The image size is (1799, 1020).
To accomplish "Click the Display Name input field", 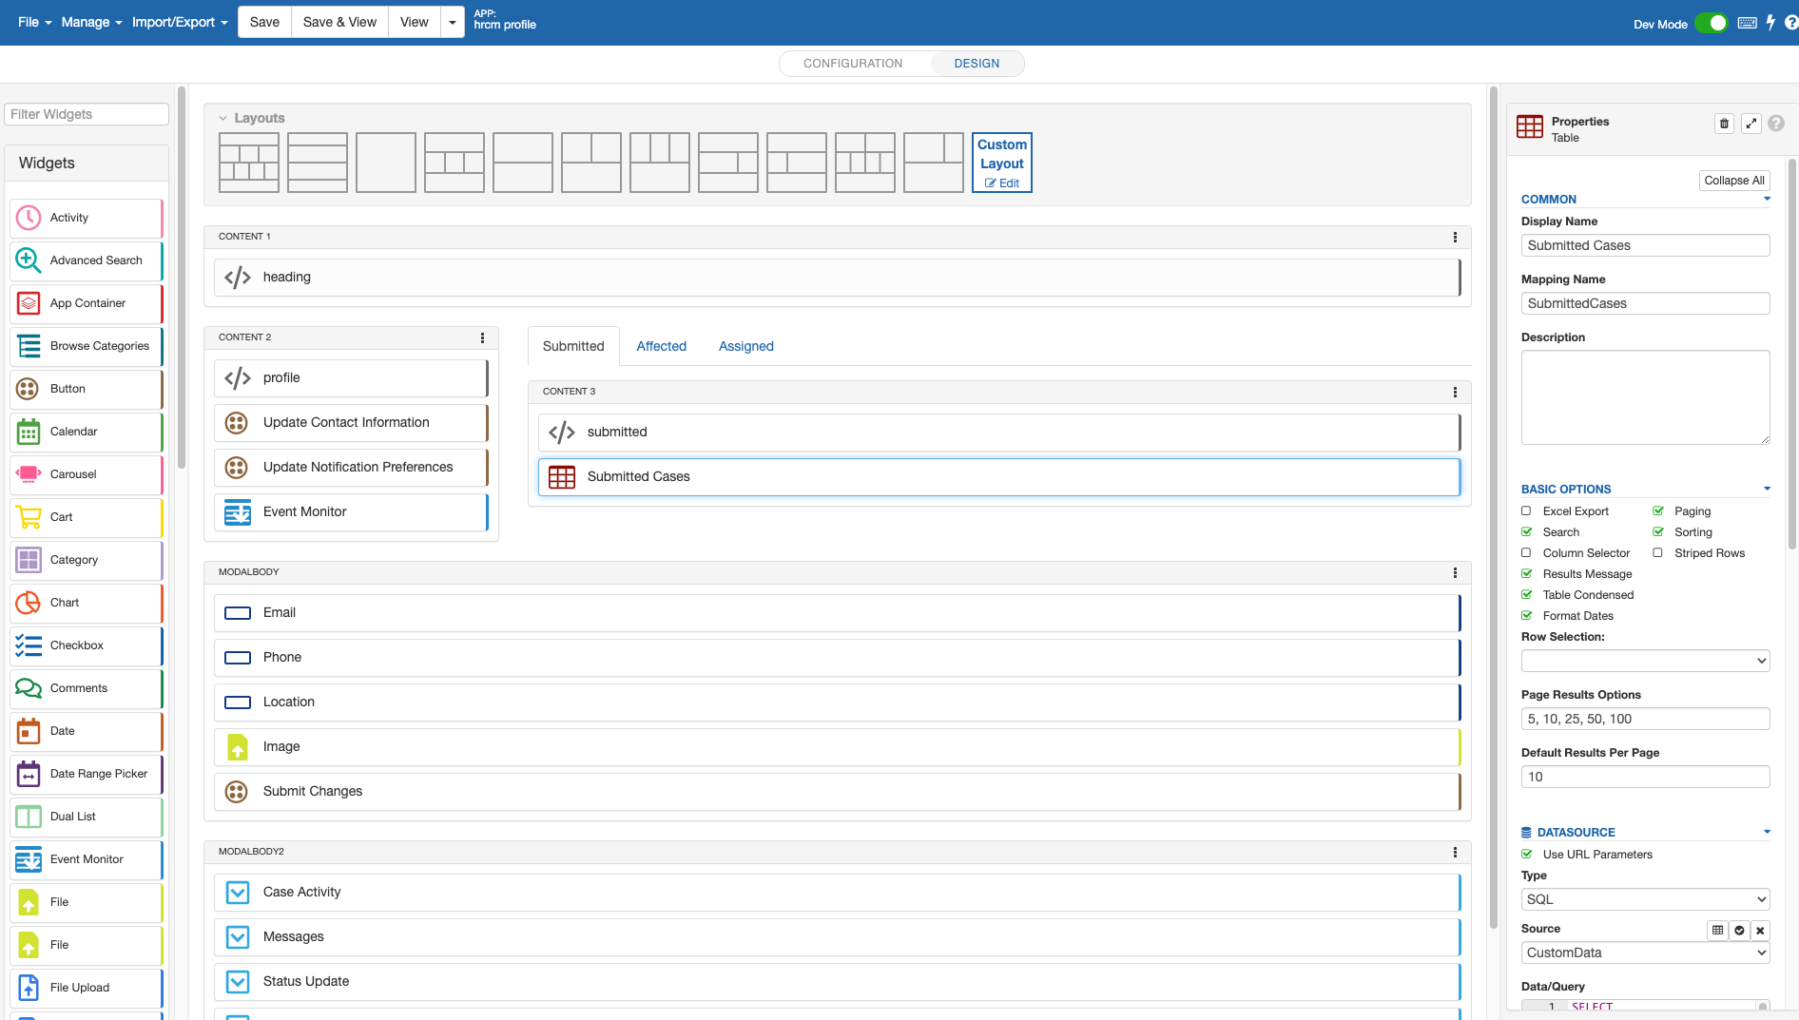I will [x=1645, y=245].
